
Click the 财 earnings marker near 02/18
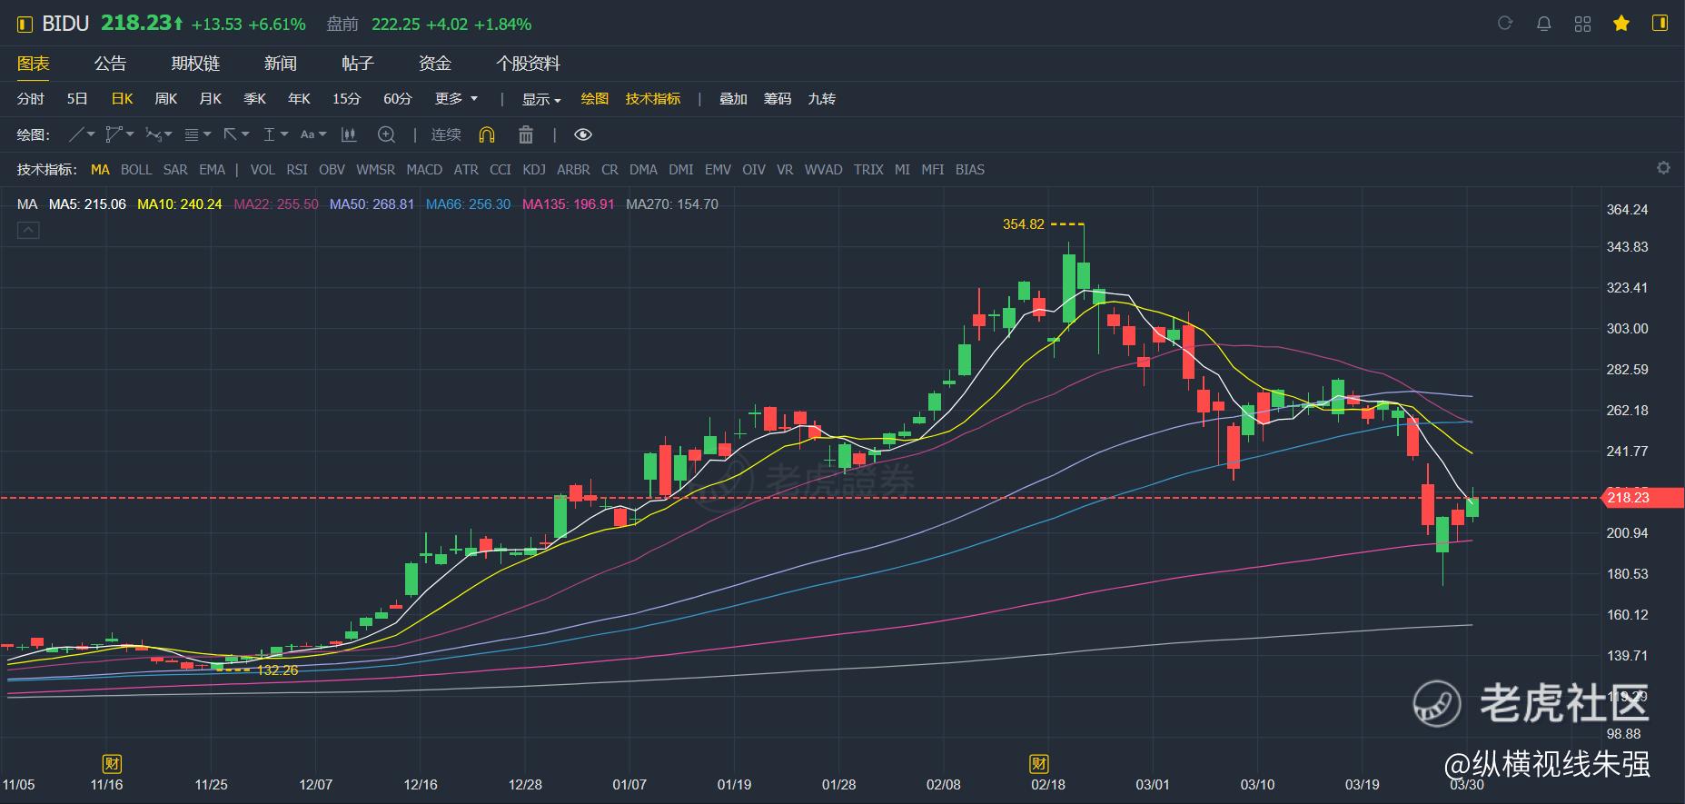point(1038,763)
